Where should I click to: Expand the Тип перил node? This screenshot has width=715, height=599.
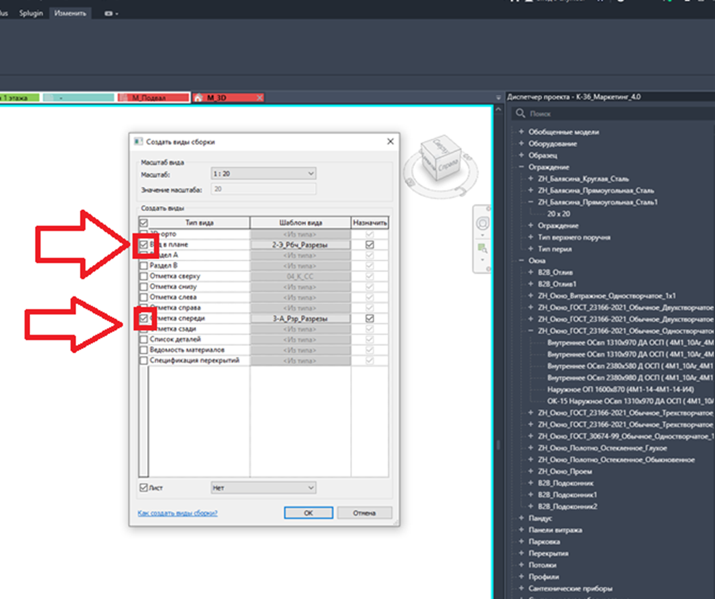pyautogui.click(x=531, y=248)
